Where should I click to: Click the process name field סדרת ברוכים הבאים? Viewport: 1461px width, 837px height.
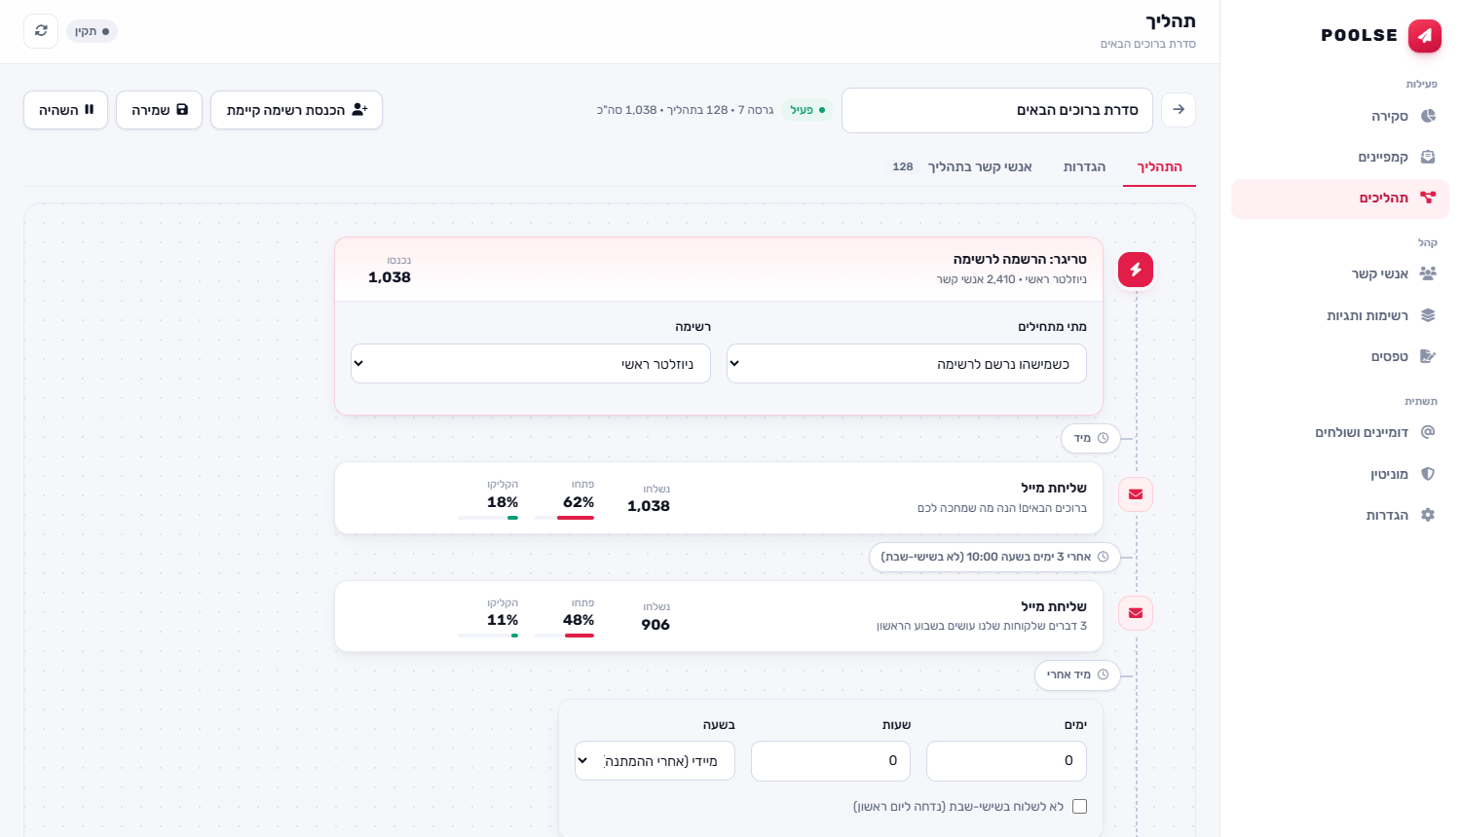(x=997, y=110)
